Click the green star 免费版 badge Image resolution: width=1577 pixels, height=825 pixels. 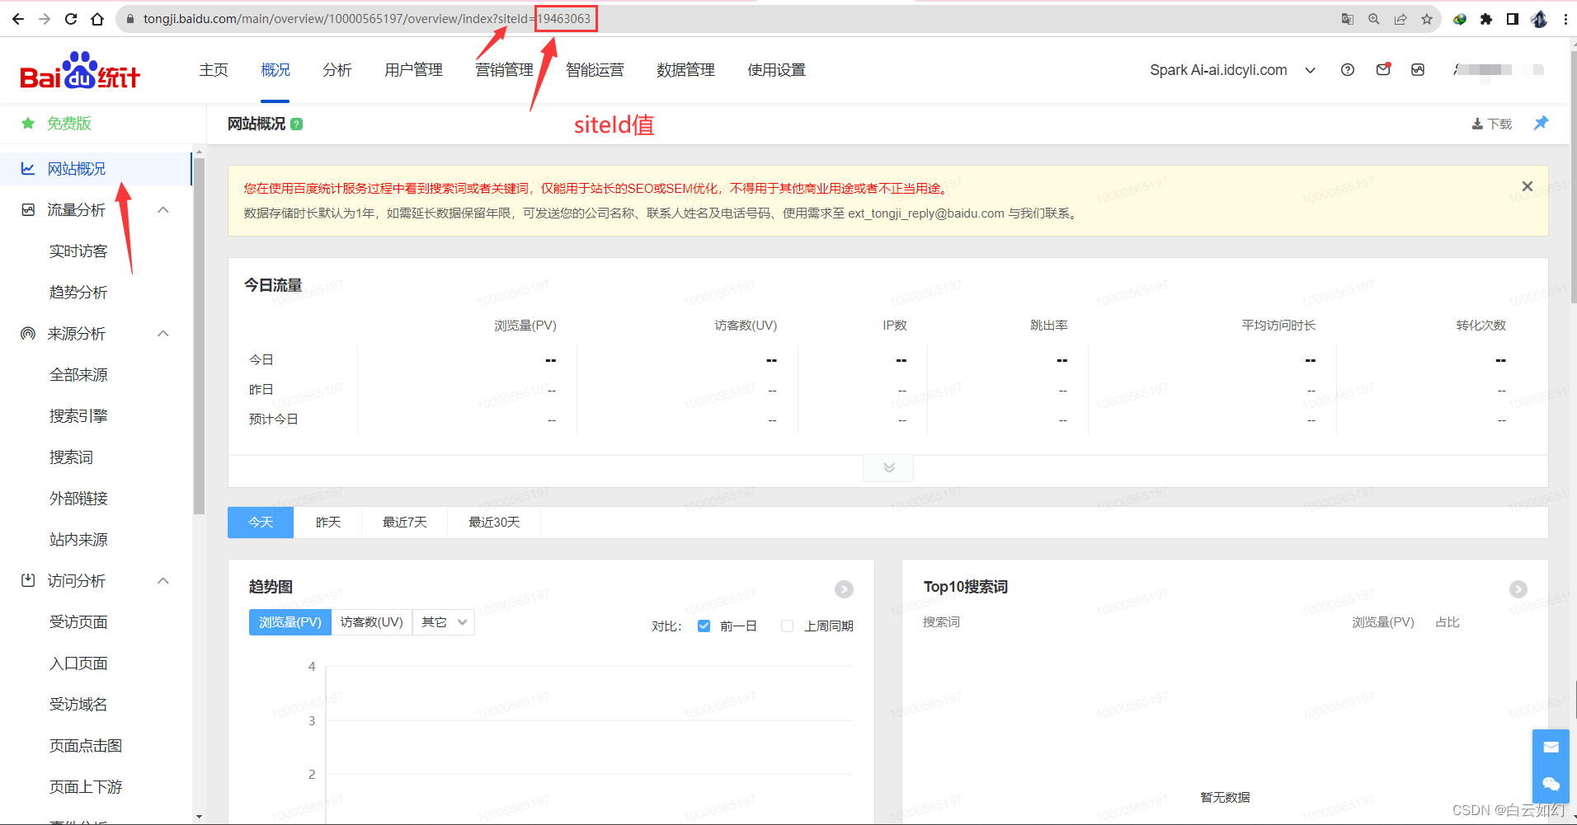[x=56, y=124]
